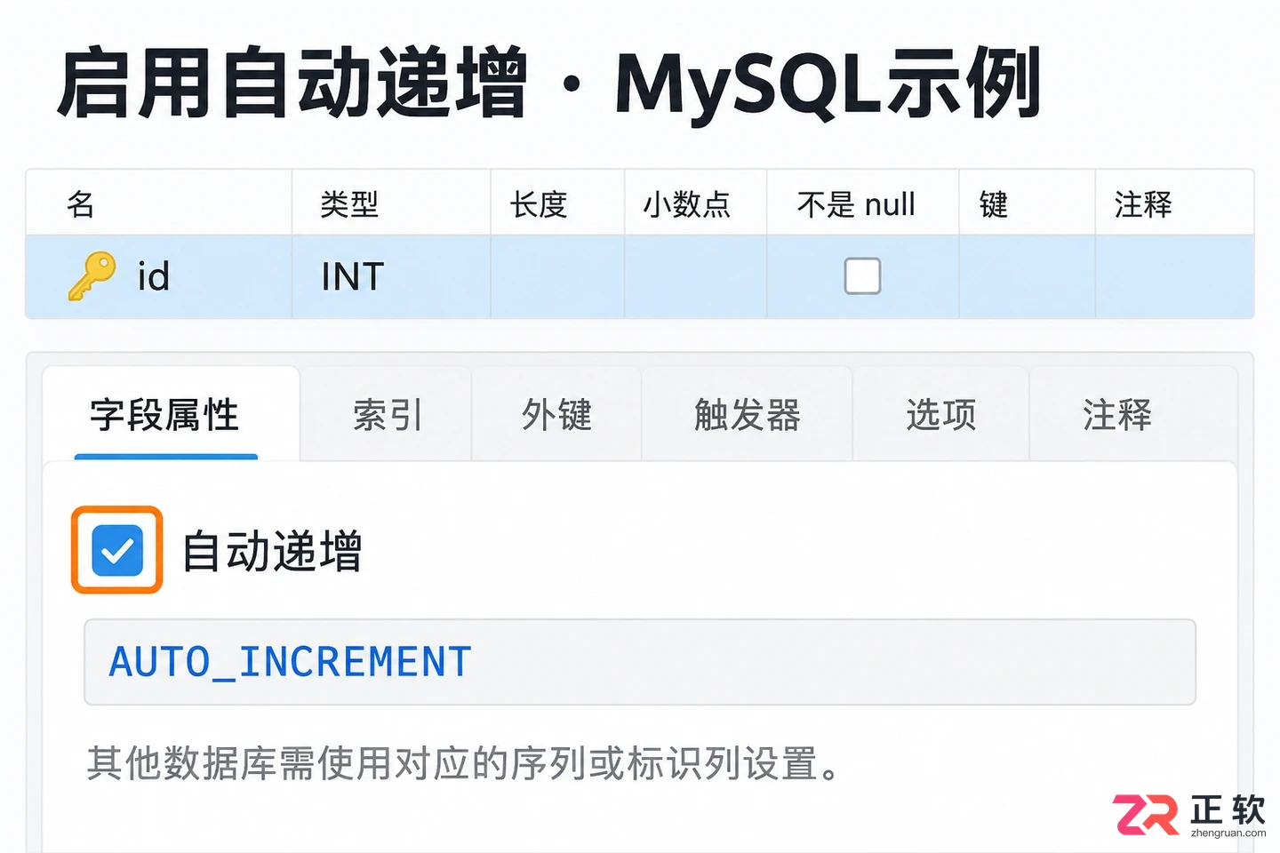Click the 类型 column header
This screenshot has height=853, width=1280.
coord(391,203)
